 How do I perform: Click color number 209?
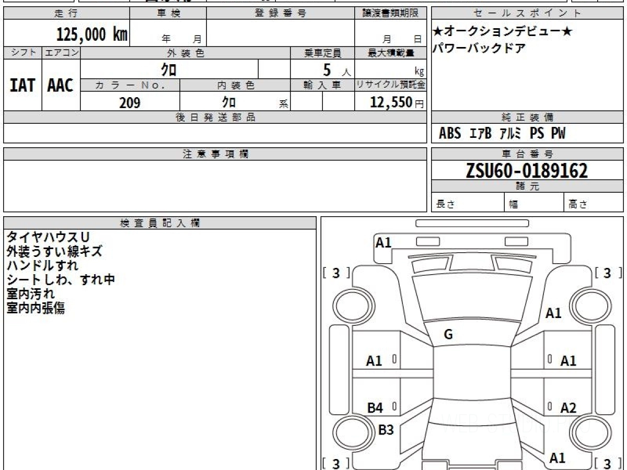(130, 103)
